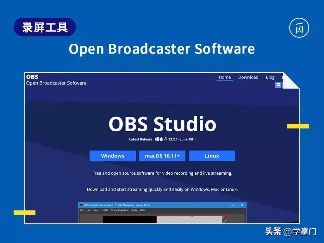Open Tools menu in OBS window
The image size is (324, 243).
coord(134,210)
